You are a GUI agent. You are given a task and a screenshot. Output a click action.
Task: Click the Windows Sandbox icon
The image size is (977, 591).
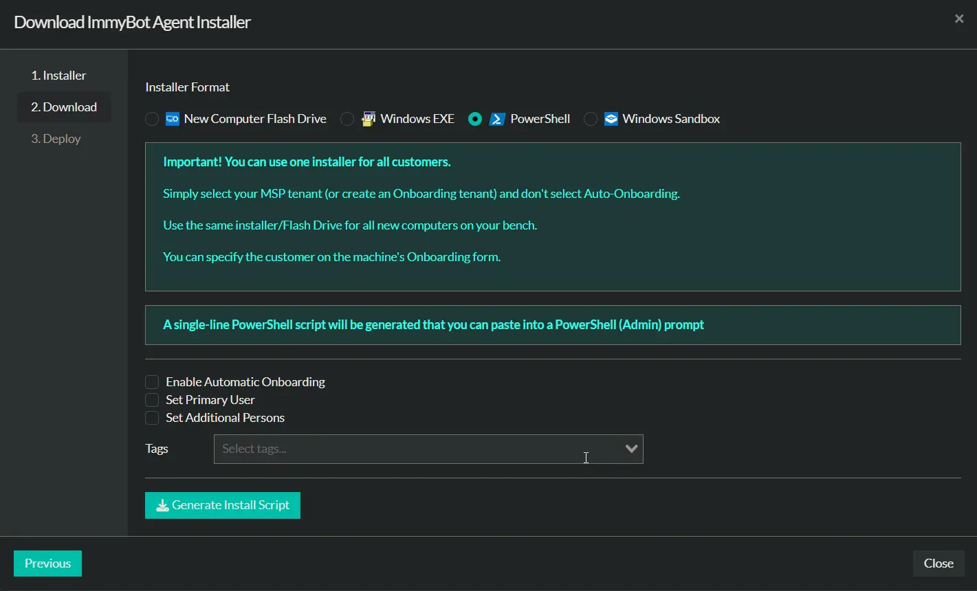pyautogui.click(x=611, y=119)
